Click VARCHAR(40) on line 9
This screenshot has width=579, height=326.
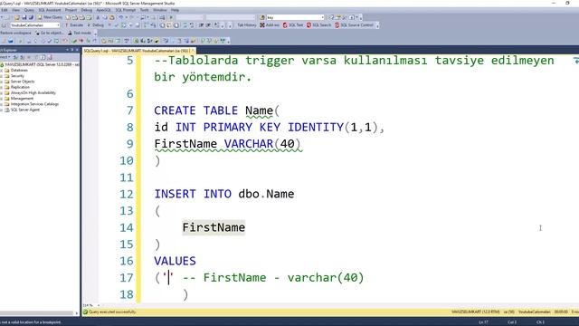coord(262,144)
